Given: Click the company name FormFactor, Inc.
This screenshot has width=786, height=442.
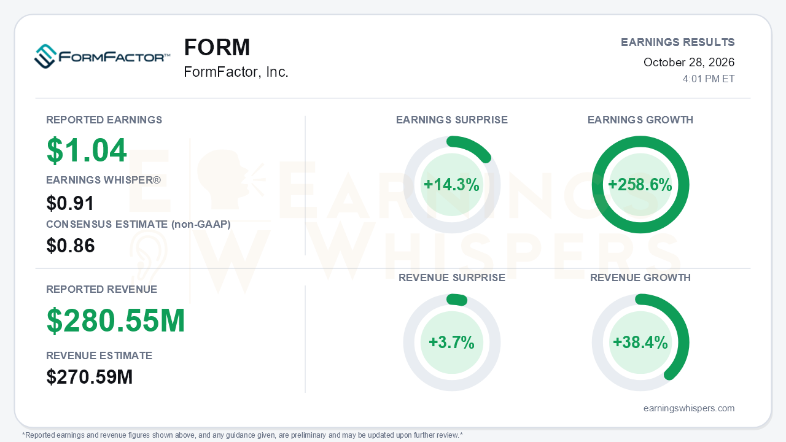Looking at the screenshot, I should pos(236,72).
